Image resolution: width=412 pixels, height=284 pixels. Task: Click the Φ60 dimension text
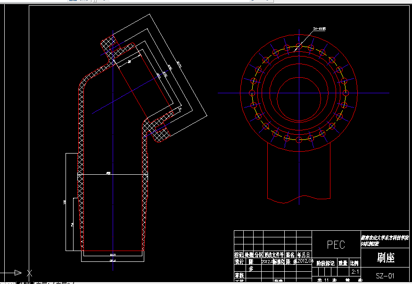click(113, 255)
